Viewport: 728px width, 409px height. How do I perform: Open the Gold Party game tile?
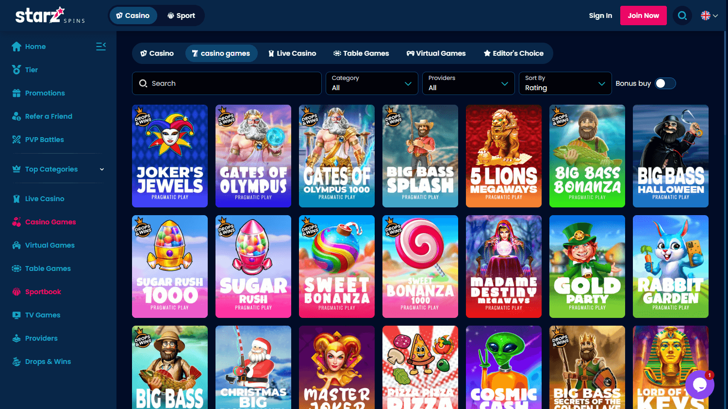587,267
